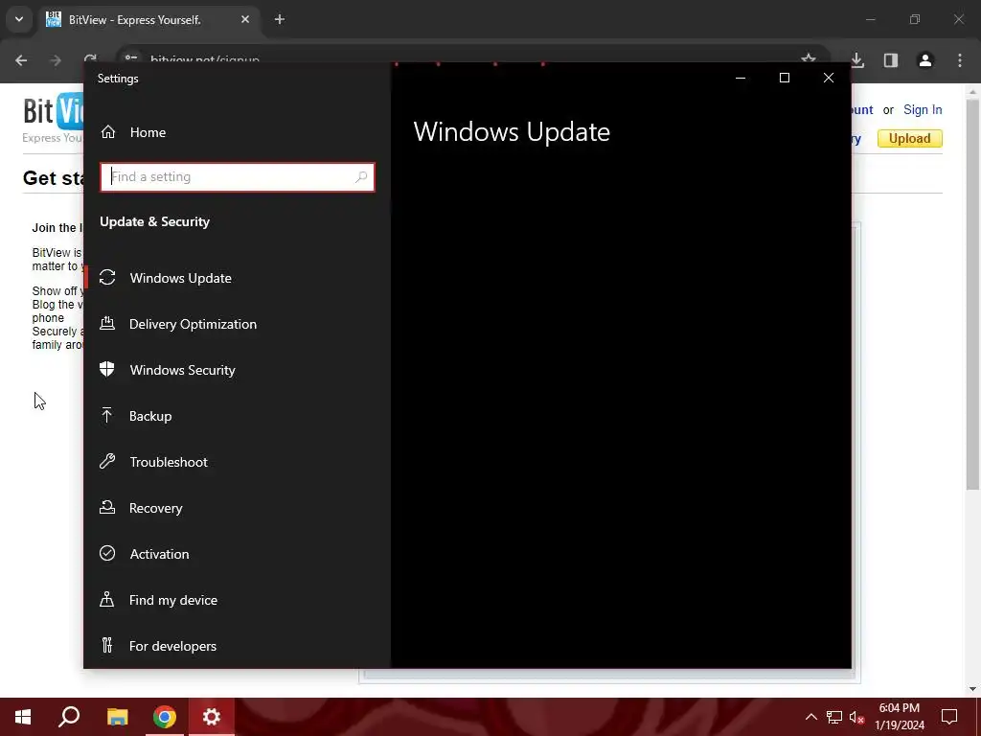Select Windows Update in sidebar

click(238, 278)
